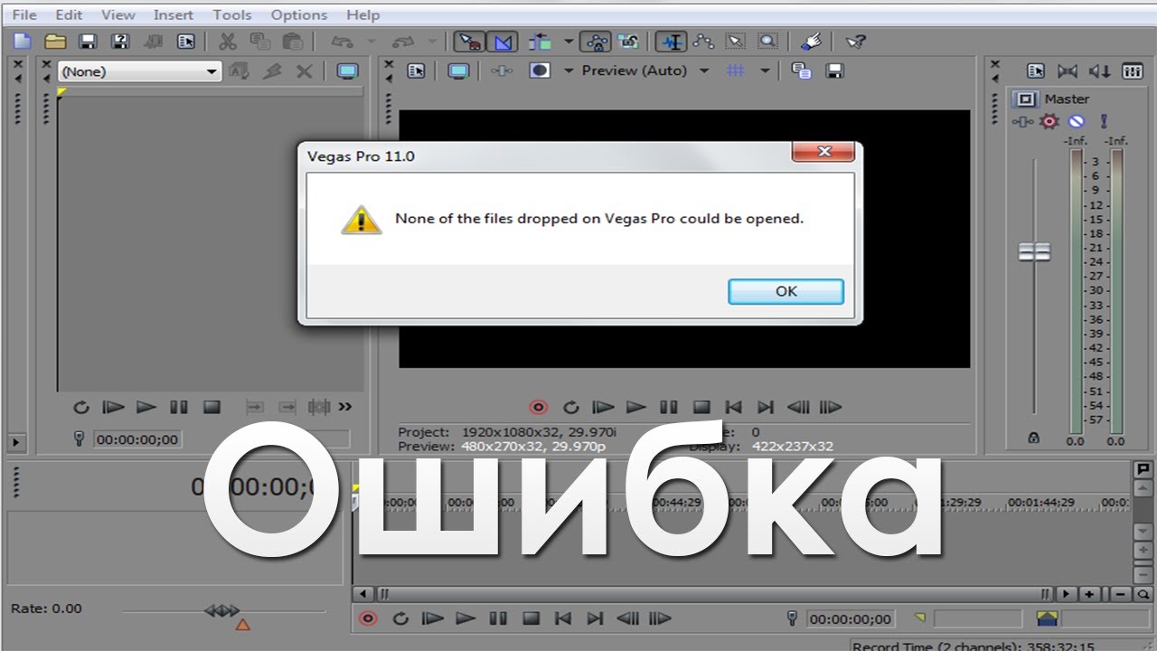
Task: Expand the Undo history arrow
Action: point(371,41)
